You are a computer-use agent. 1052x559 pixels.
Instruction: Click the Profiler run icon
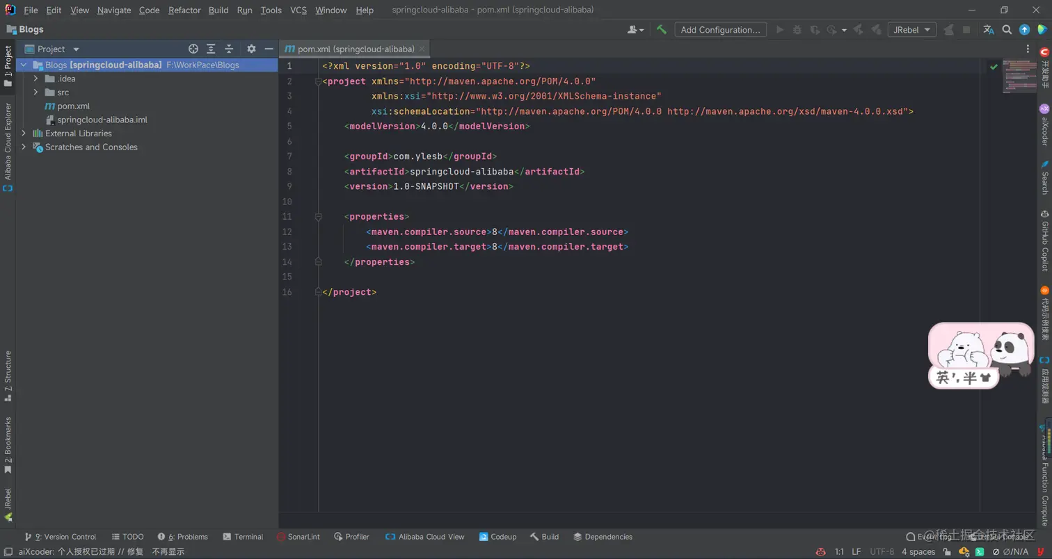point(832,30)
